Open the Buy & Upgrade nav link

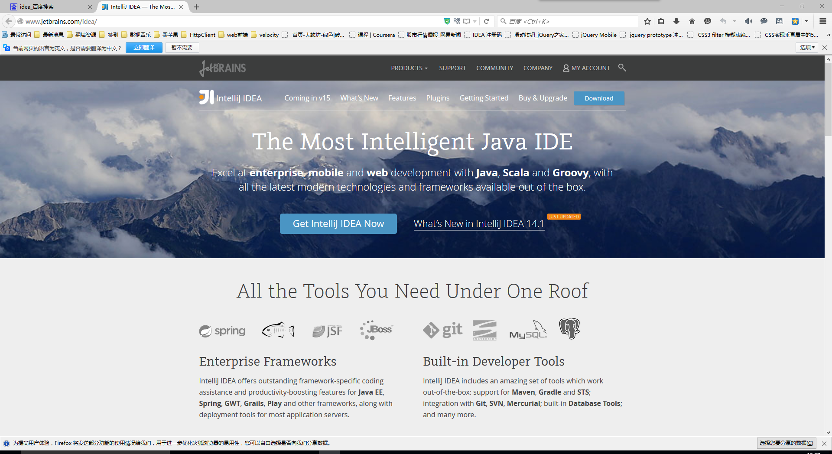click(543, 98)
